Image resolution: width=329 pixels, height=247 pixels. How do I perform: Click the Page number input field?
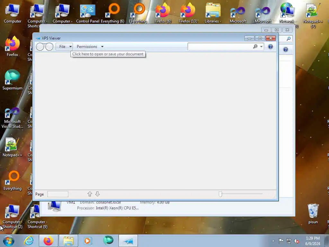coord(58,194)
